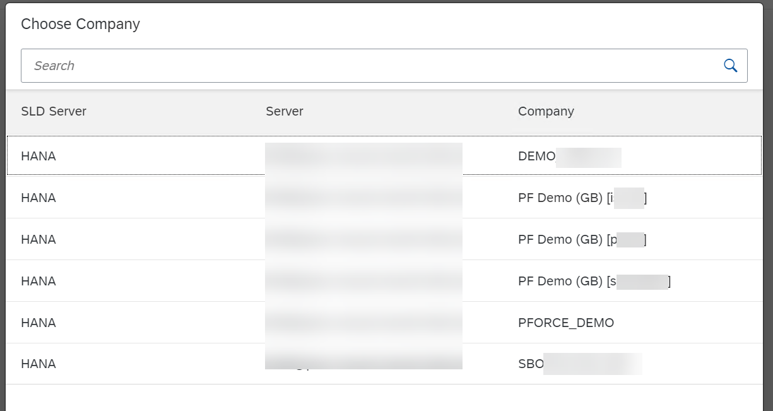773x411 pixels.
Task: Click HANA in the SBO company row
Action: click(x=38, y=364)
